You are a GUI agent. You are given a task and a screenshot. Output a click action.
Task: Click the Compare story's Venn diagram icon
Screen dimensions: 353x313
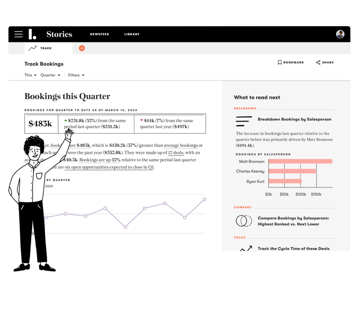pos(243,221)
